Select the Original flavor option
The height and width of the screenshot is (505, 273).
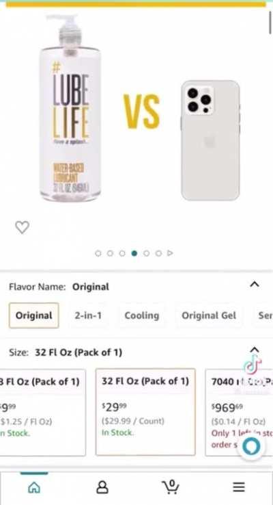click(33, 315)
